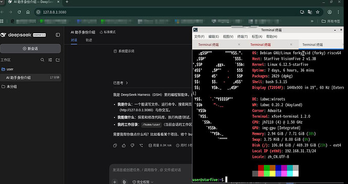The width and height of the screenshot is (348, 184).
Task: Switch to the 轨迹 tab
Action: coord(89,40)
